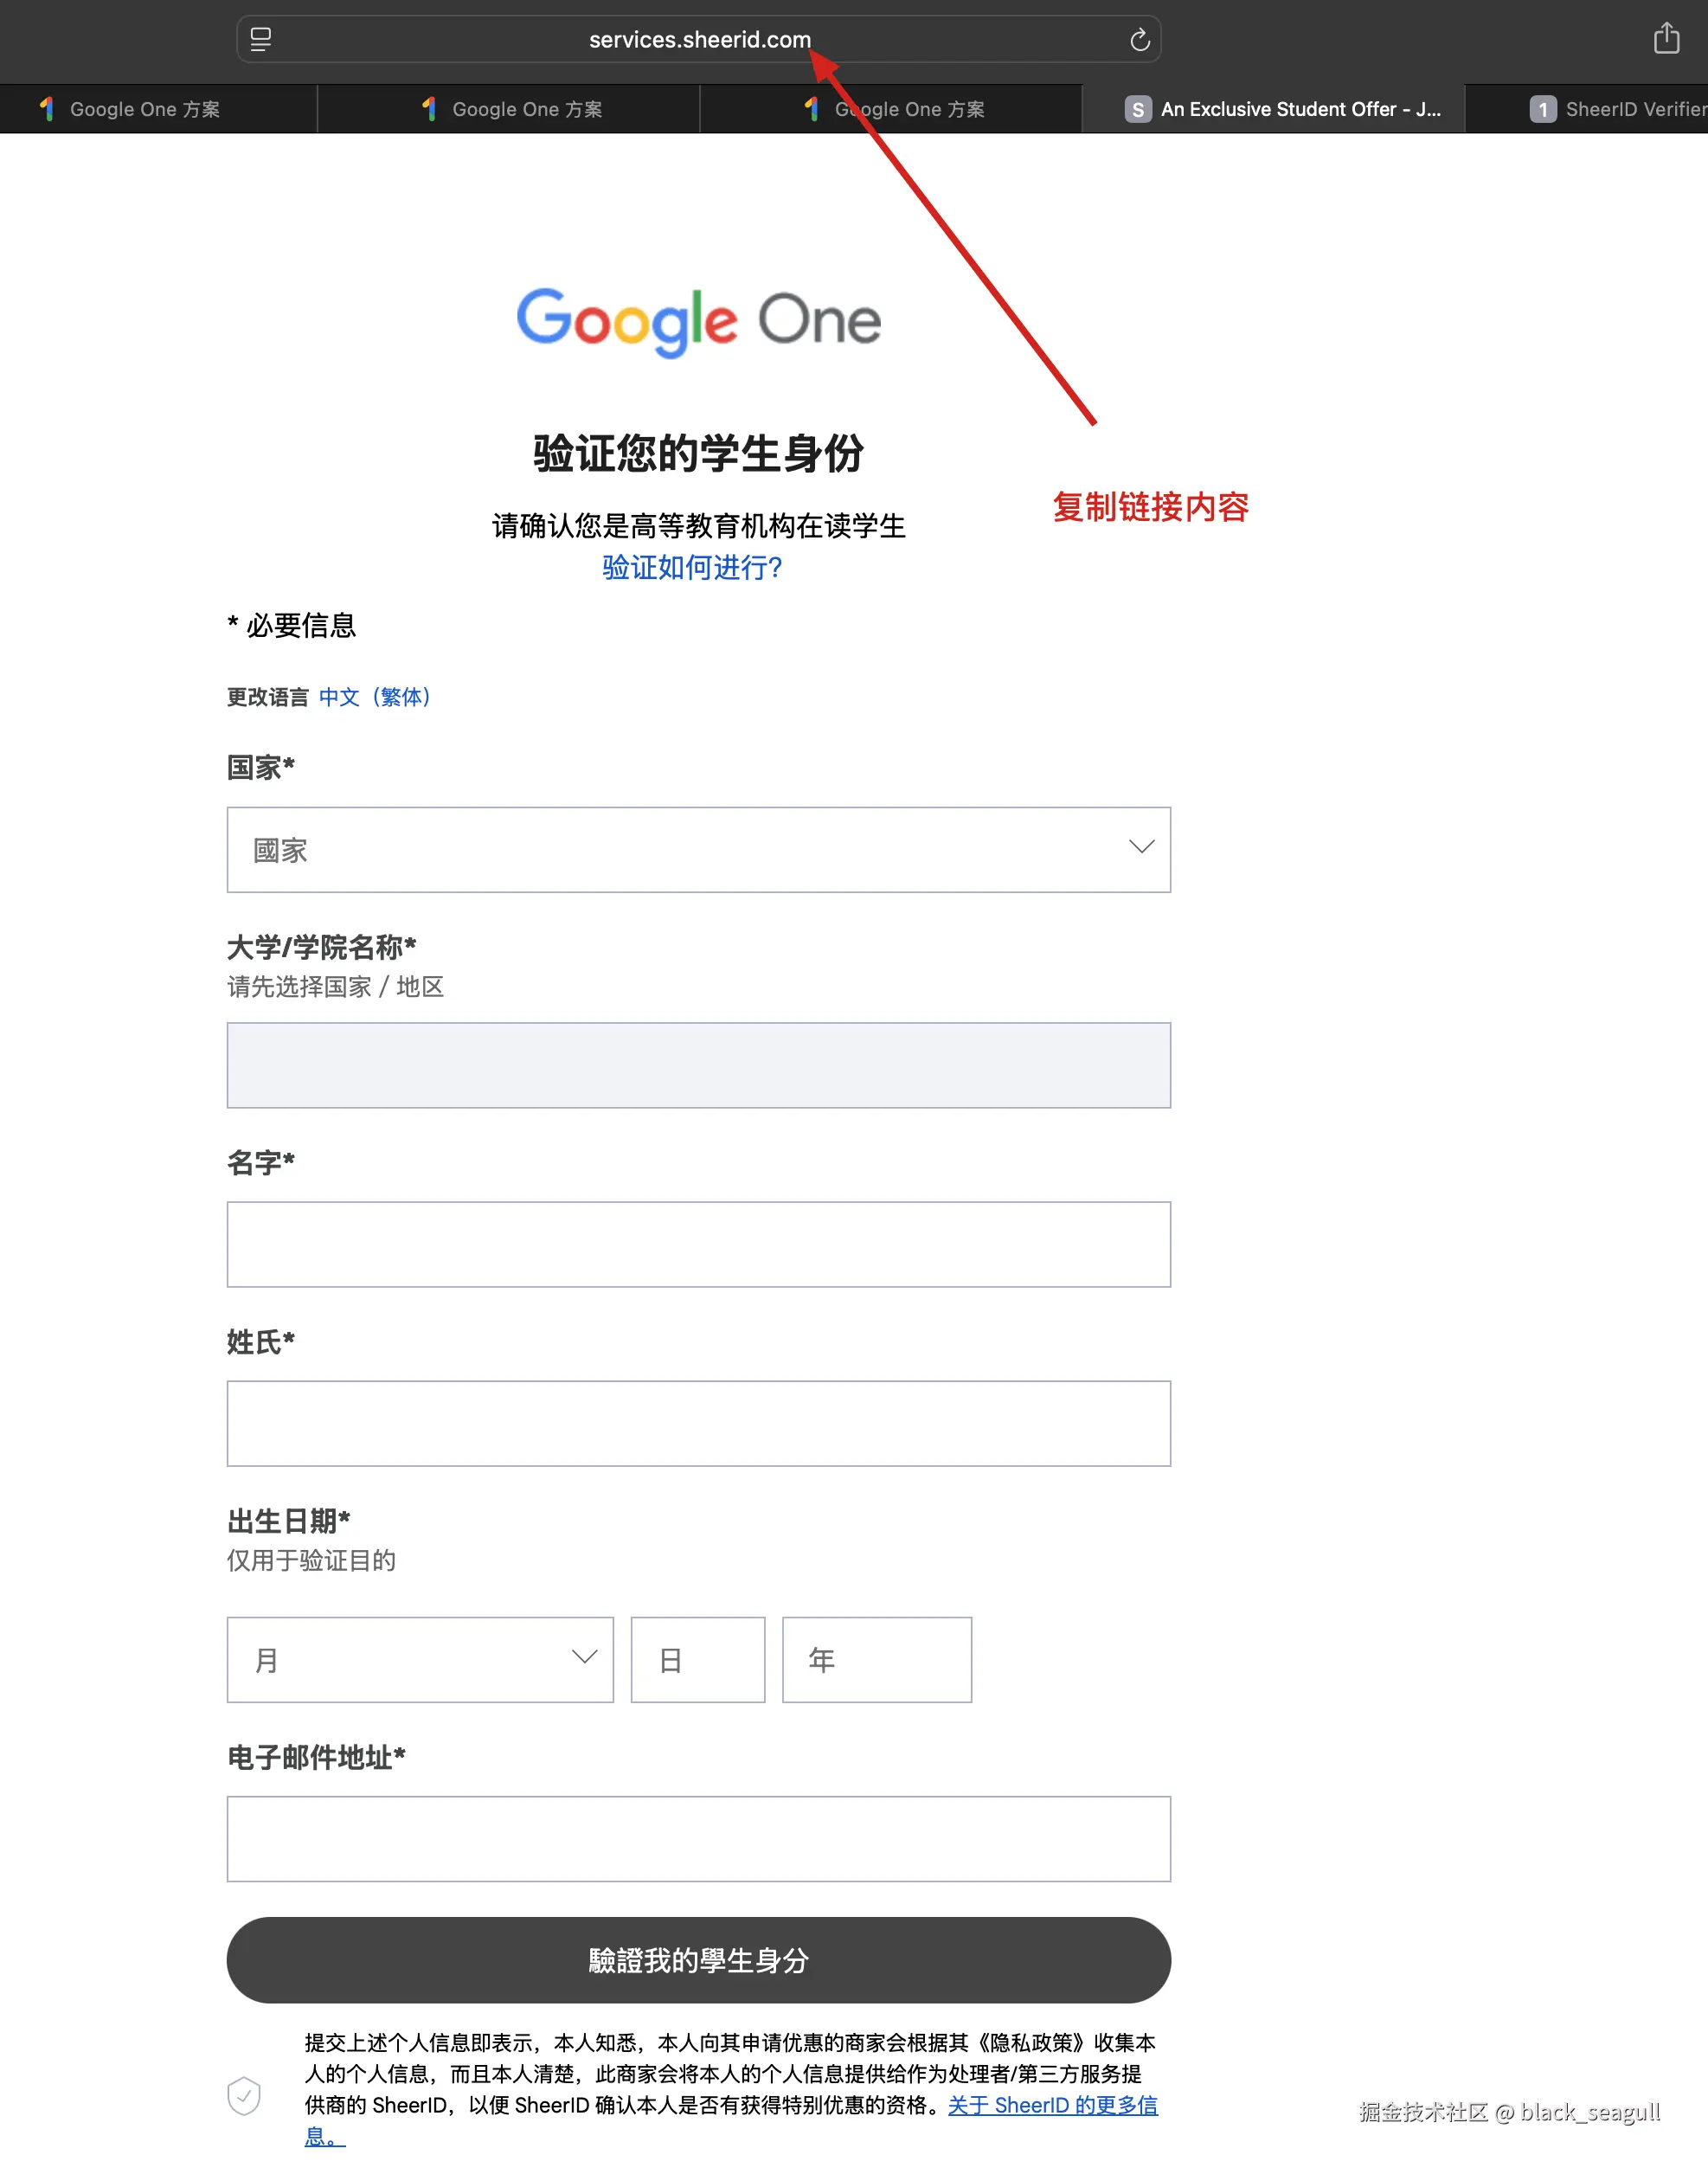Focus the 电子邮件地址 email field
This screenshot has width=1708, height=2174.
pyautogui.click(x=698, y=1839)
